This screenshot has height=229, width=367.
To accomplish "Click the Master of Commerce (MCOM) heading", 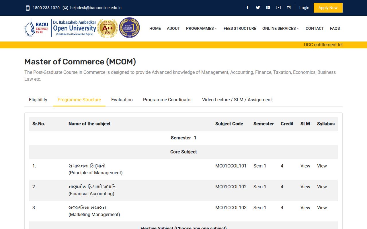I will (x=80, y=62).
